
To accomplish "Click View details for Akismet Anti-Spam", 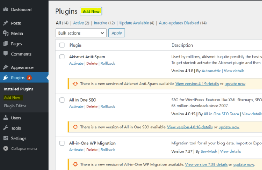I will pyautogui.click(x=234, y=71).
